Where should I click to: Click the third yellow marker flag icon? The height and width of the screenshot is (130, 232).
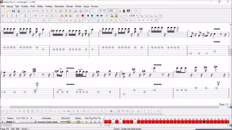coord(70,16)
